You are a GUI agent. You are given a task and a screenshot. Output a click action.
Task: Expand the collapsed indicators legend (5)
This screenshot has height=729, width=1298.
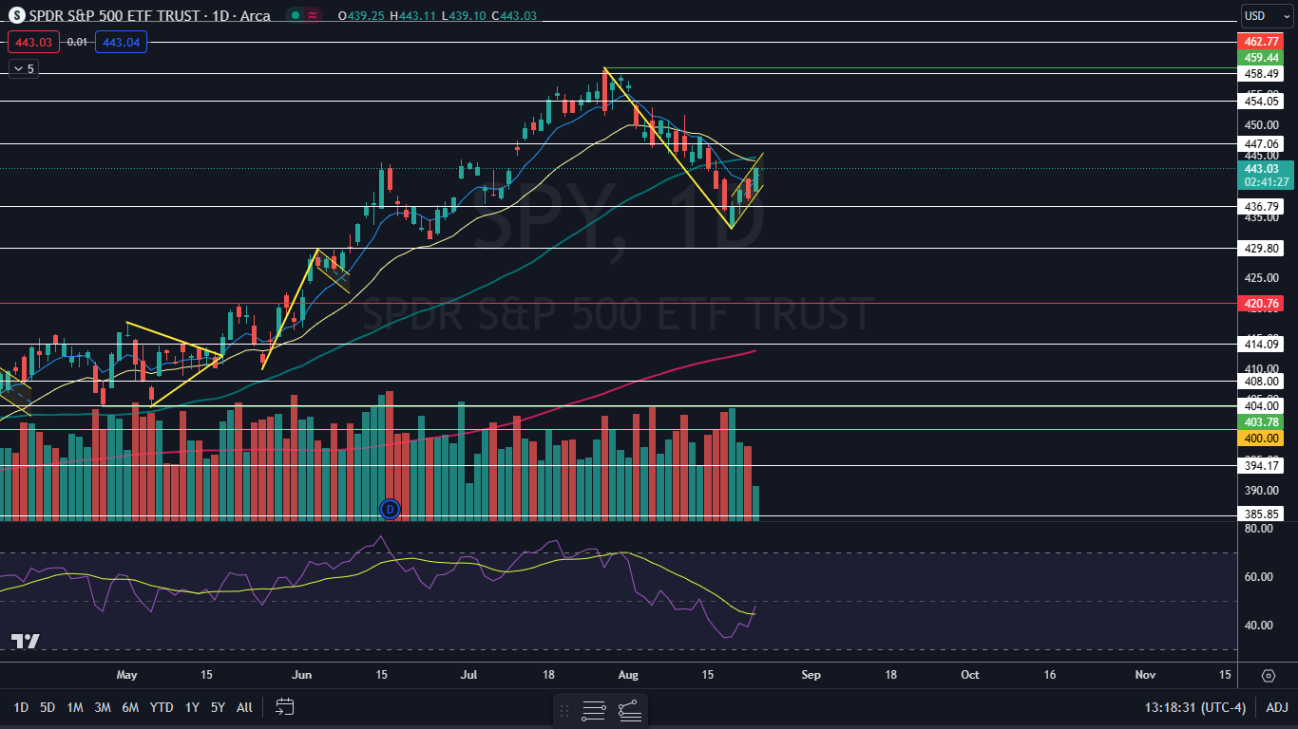click(23, 68)
